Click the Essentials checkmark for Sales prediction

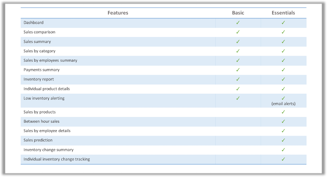point(283,140)
